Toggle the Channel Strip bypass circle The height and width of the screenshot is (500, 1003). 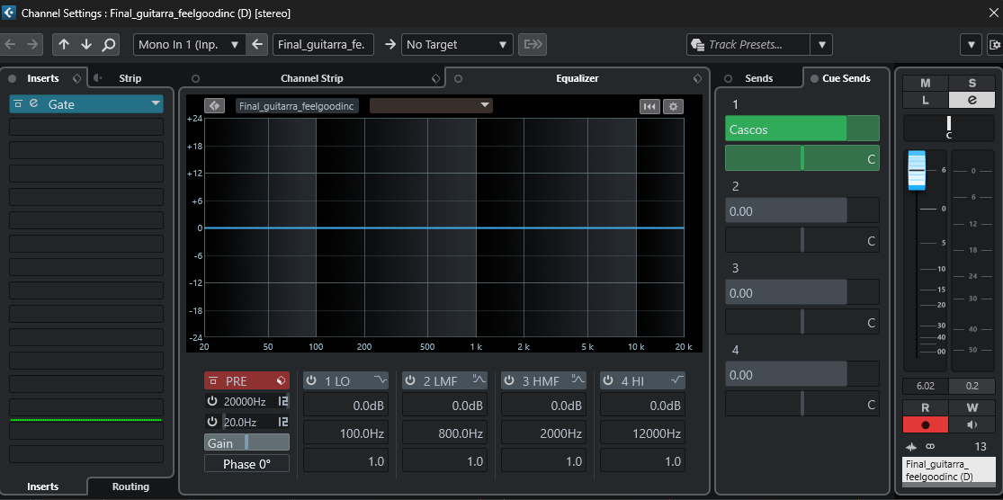196,78
